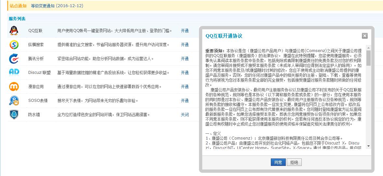Click the QQ penguin icon
Viewport: 383px width, 176px height.
click(14, 31)
